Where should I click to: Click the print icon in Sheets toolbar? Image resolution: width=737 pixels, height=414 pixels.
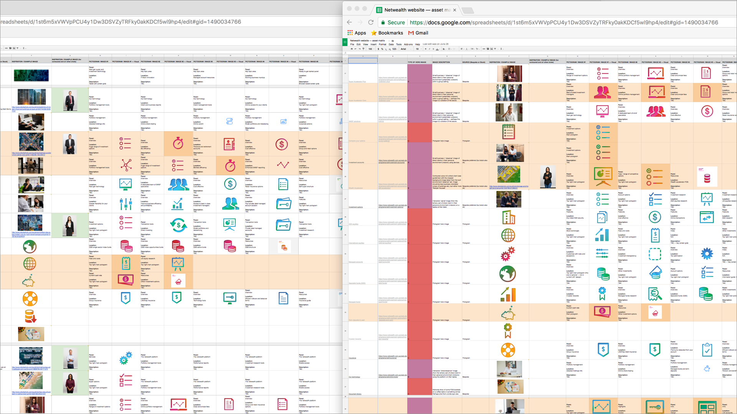click(352, 49)
